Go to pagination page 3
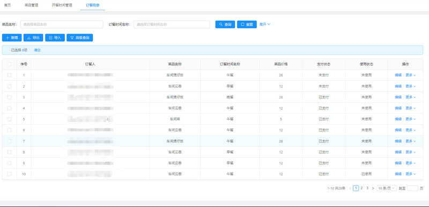The image size is (429, 207). click(367, 188)
